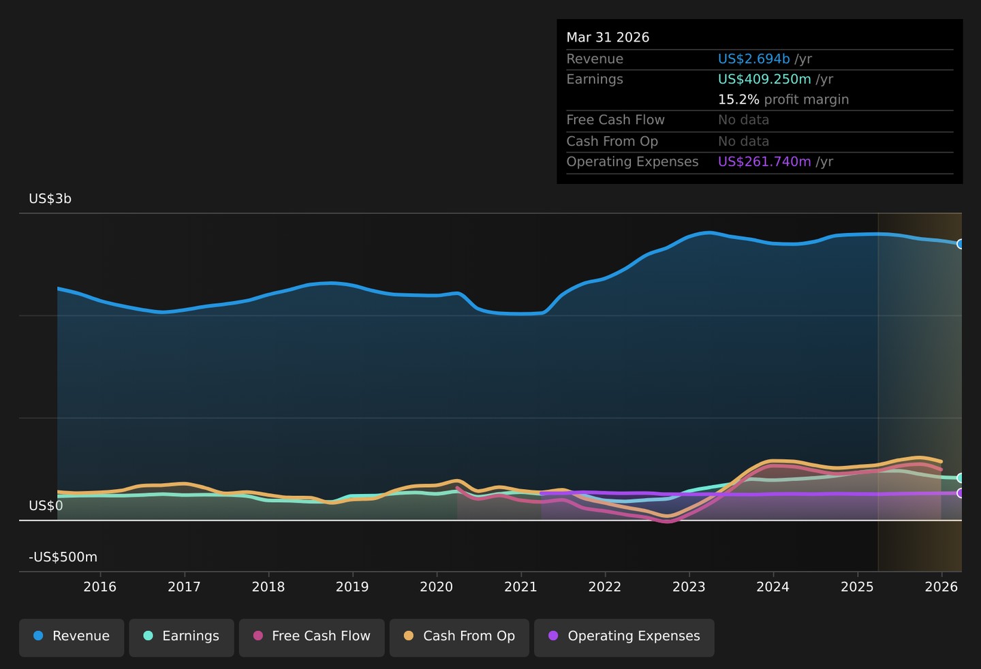Click the 2026 x-axis year label
The width and height of the screenshot is (981, 669).
[941, 587]
